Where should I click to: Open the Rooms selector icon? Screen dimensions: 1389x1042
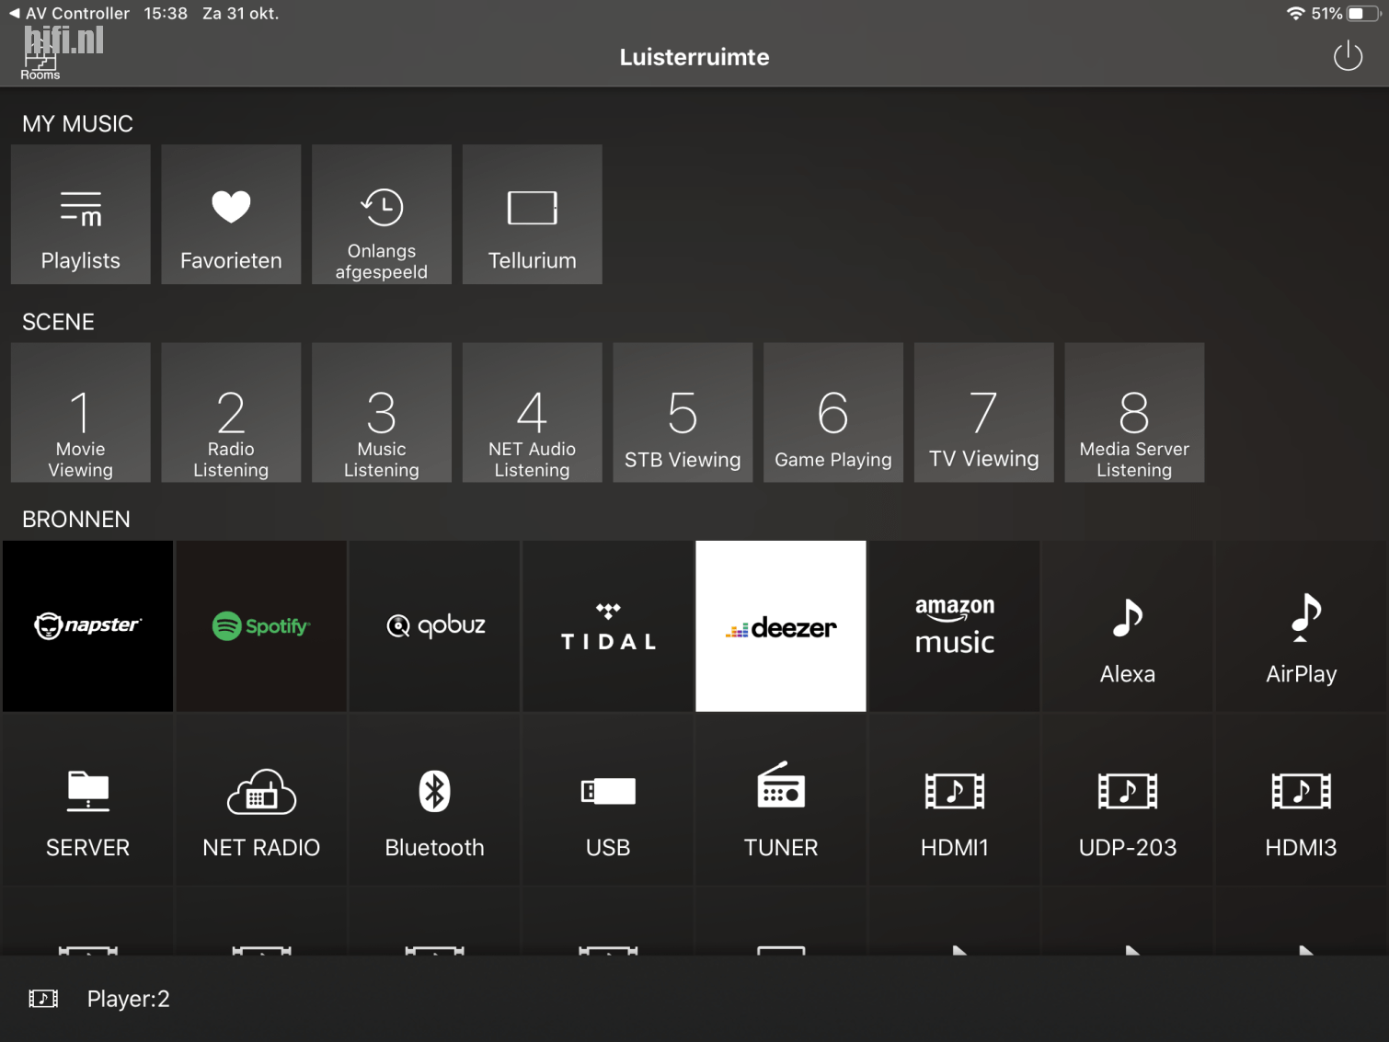(40, 62)
